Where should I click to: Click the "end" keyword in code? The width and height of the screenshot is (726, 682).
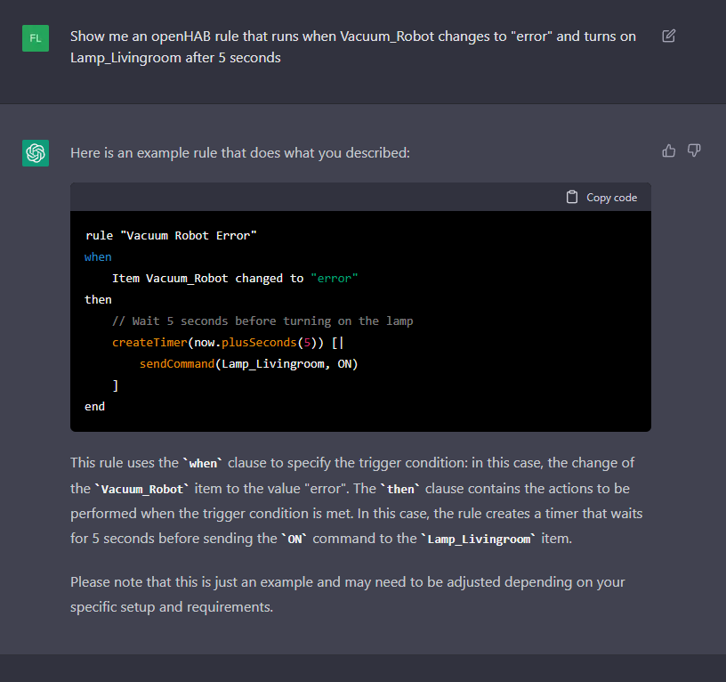[x=94, y=406]
